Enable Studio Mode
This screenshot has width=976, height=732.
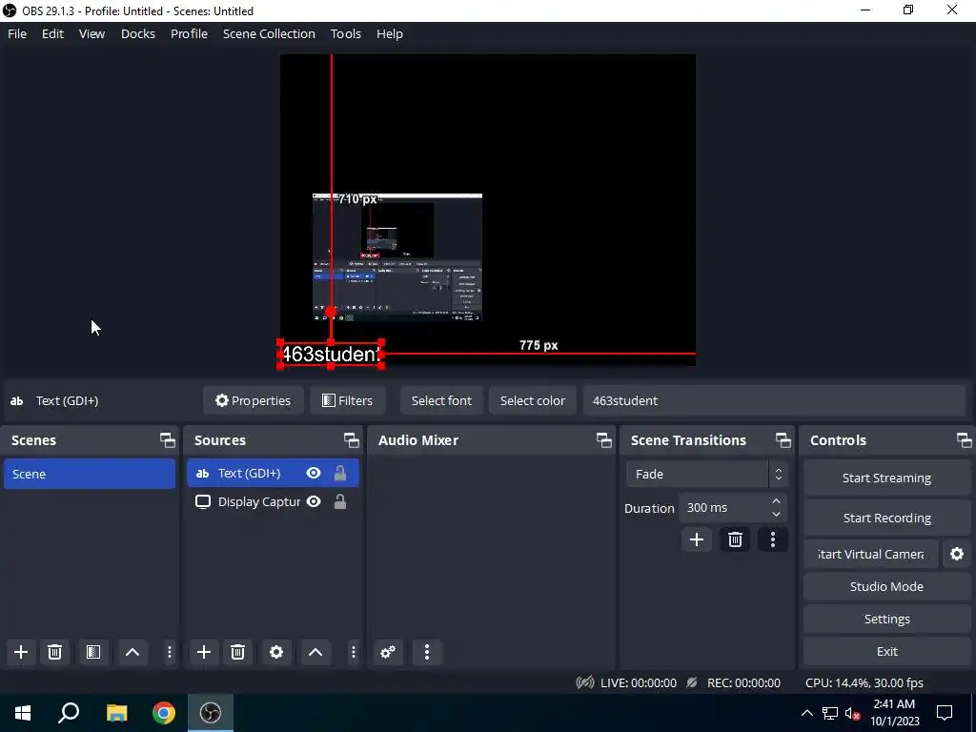click(x=886, y=586)
